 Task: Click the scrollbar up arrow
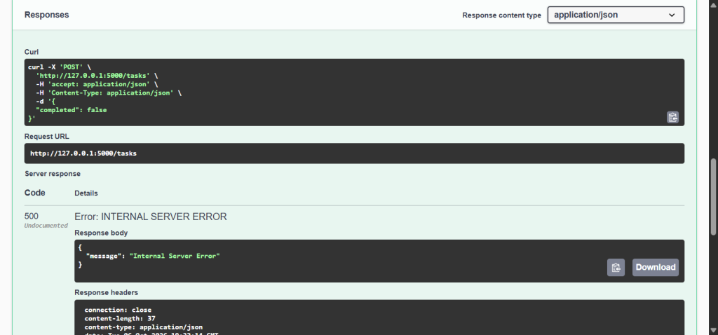pos(713,5)
